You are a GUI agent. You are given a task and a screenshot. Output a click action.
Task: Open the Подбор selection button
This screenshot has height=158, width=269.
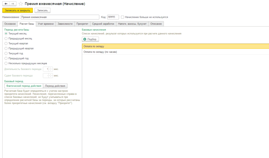90,39
